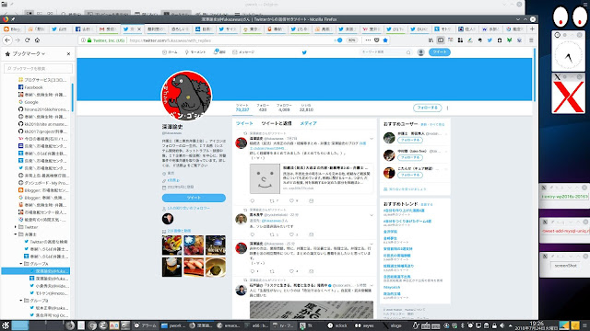The height and width of the screenshot is (331, 590).
Task: Click the blue ツイート button in header
Action: pos(440,52)
